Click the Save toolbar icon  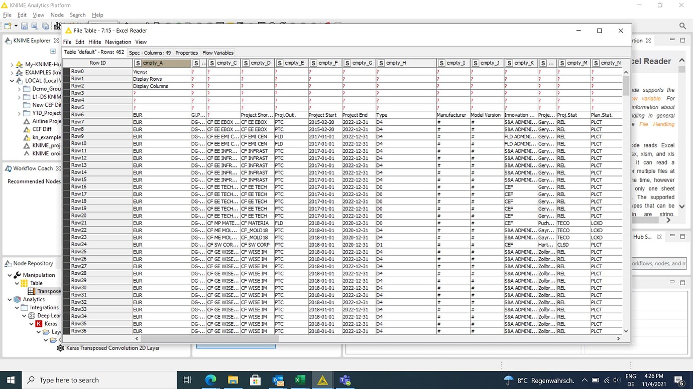point(25,26)
